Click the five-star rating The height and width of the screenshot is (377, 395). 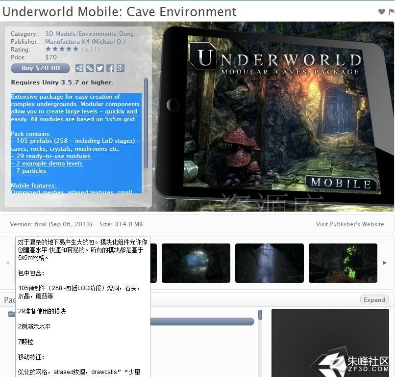click(x=62, y=49)
